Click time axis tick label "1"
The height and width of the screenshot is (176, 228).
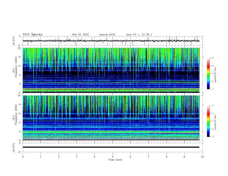tap(41, 157)
